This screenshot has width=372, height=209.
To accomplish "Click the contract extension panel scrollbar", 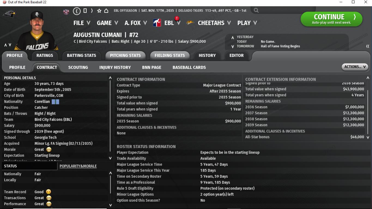I will [368, 109].
